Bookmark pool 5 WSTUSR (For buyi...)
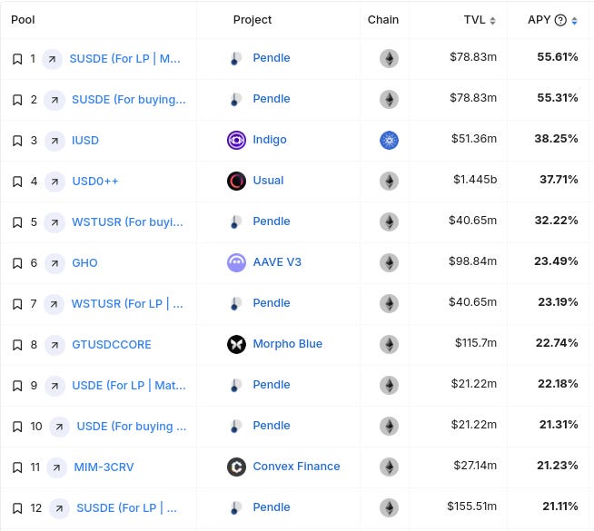Viewport: 594px width, 531px height. pyautogui.click(x=17, y=222)
